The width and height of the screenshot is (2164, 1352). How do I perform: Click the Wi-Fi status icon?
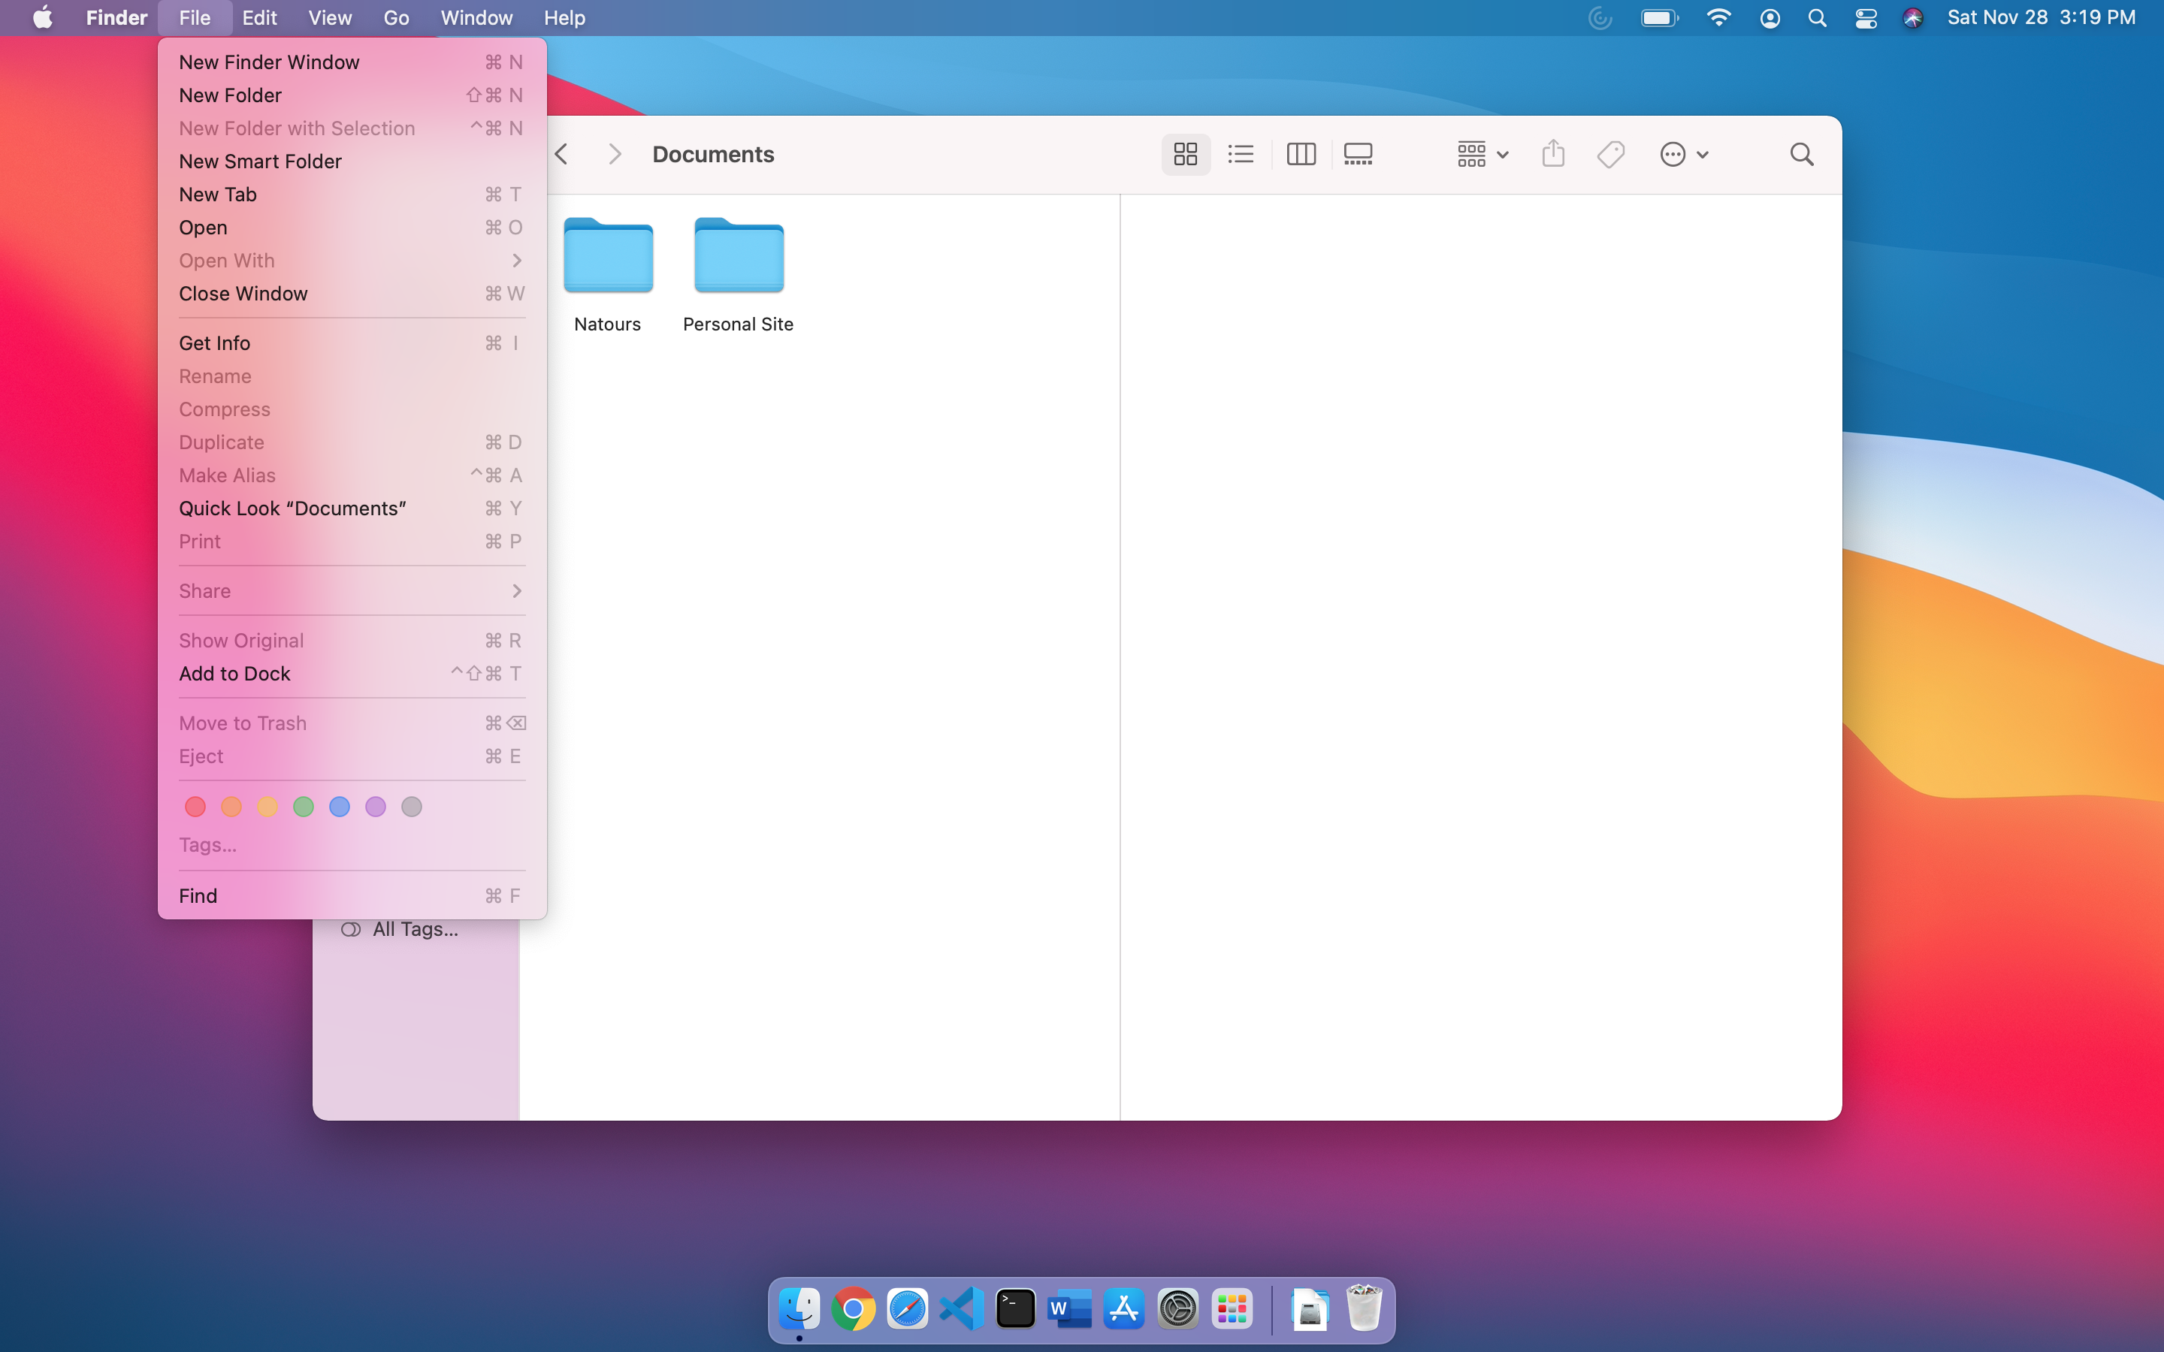click(x=1718, y=18)
